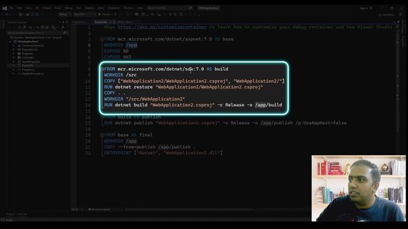Open the Project menu
Viewport: 408px width, 229px height.
tap(47, 8)
